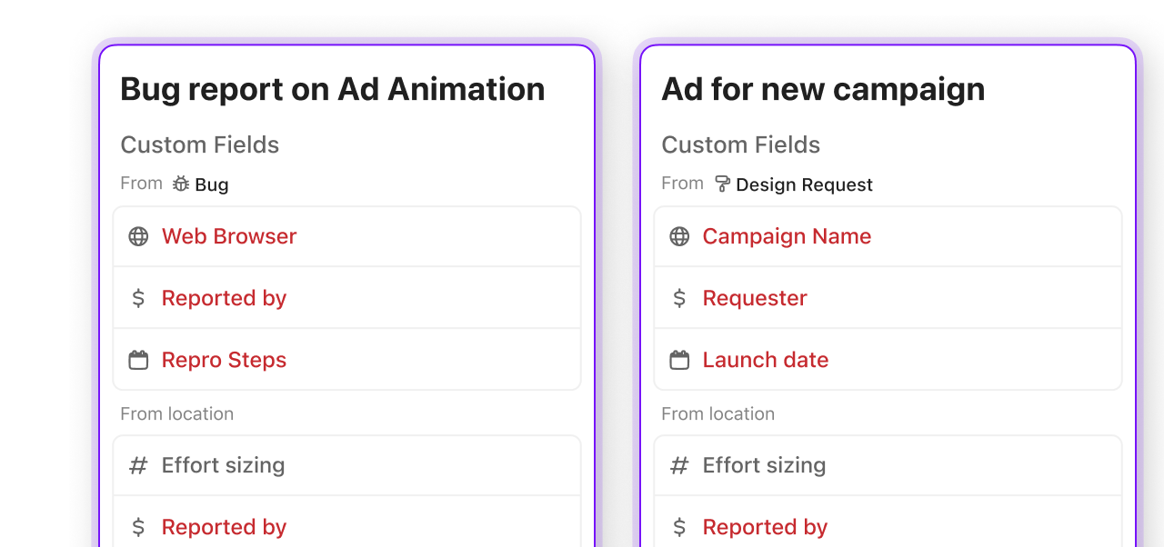Viewport: 1164px width, 547px height.
Task: Click Custom Fields heading in Ad campaign card
Action: [741, 144]
